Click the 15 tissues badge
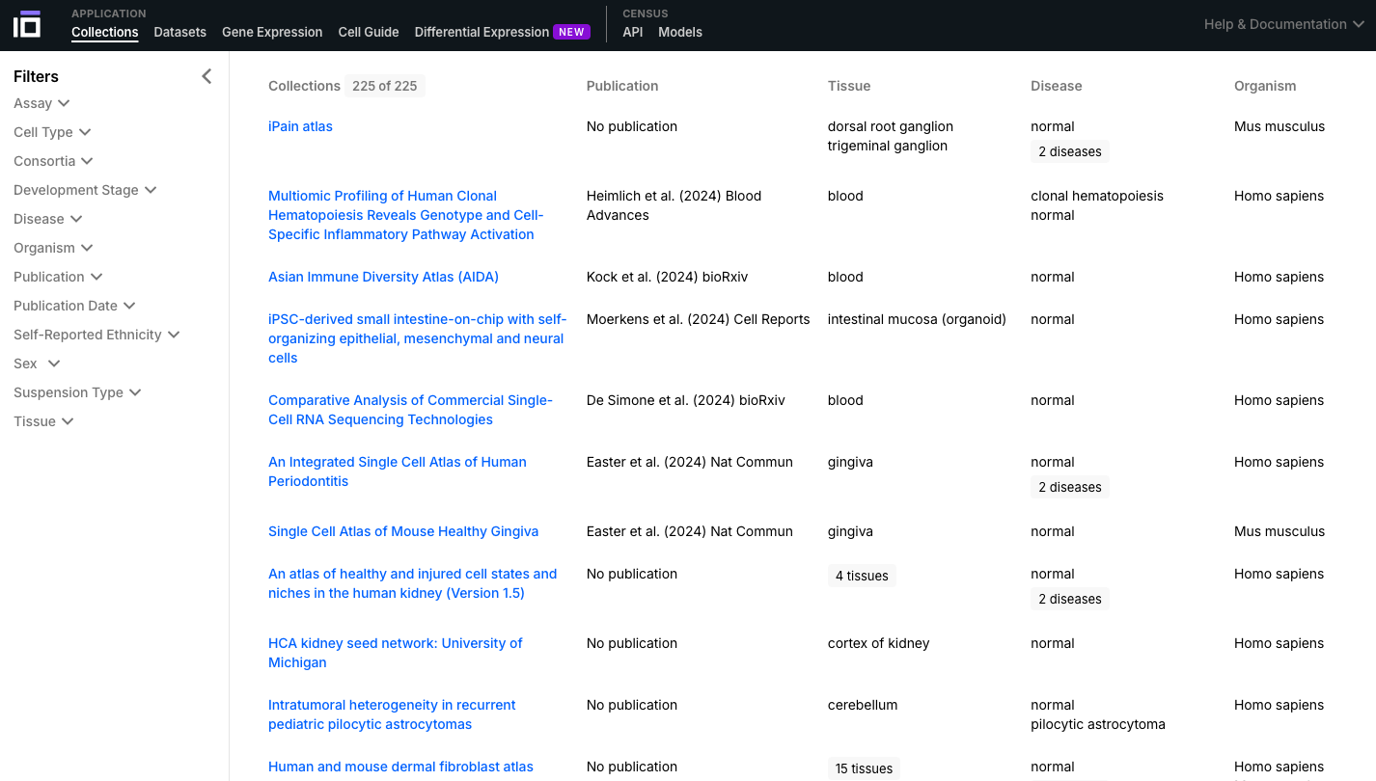This screenshot has width=1376, height=781. (864, 768)
